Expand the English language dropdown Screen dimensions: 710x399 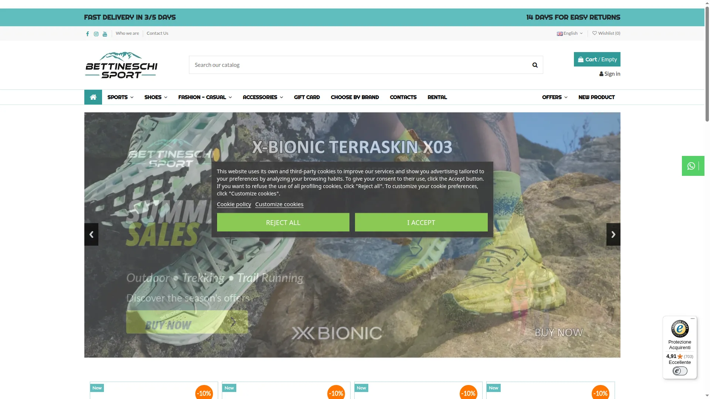pos(570,33)
